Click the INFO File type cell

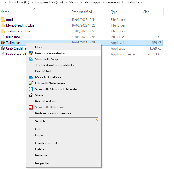pos(117,37)
